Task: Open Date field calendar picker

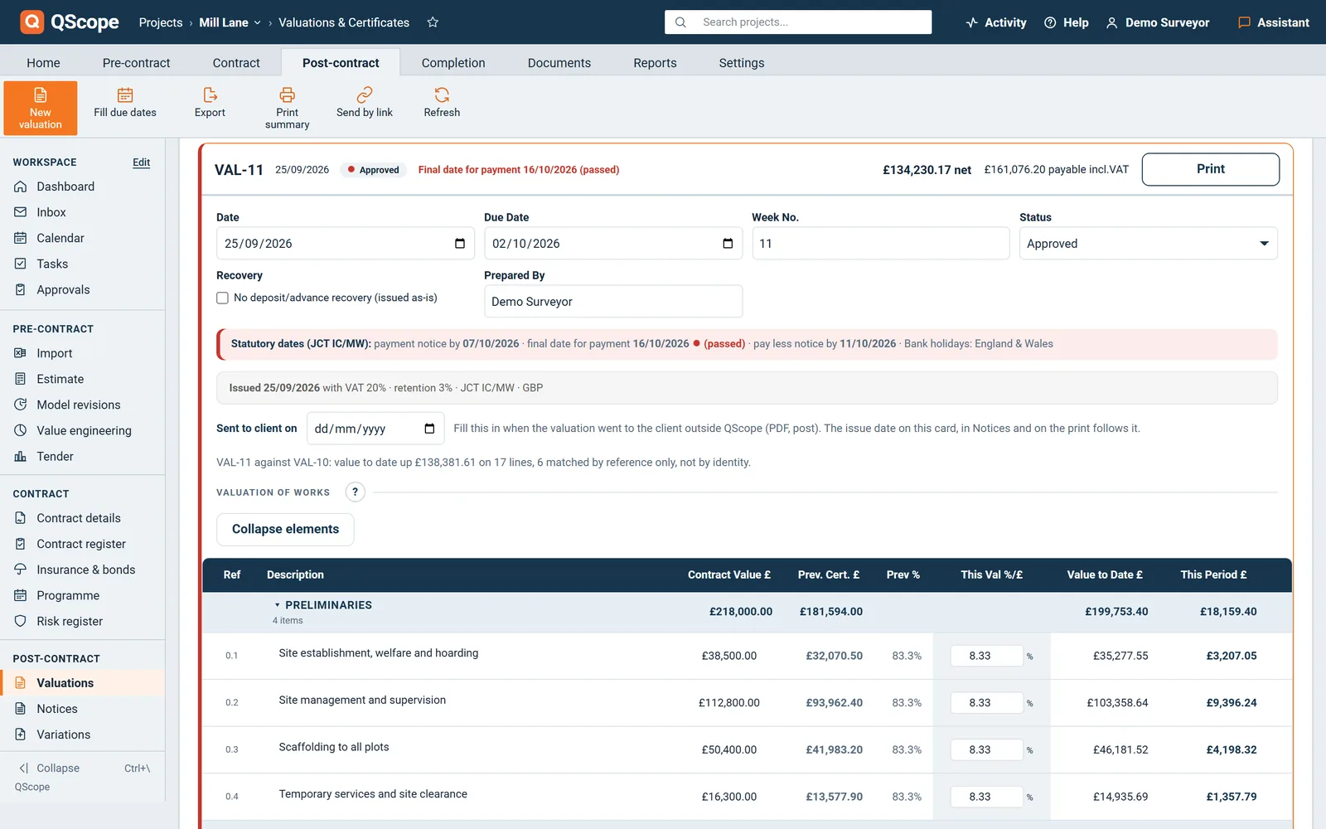Action: click(x=460, y=244)
